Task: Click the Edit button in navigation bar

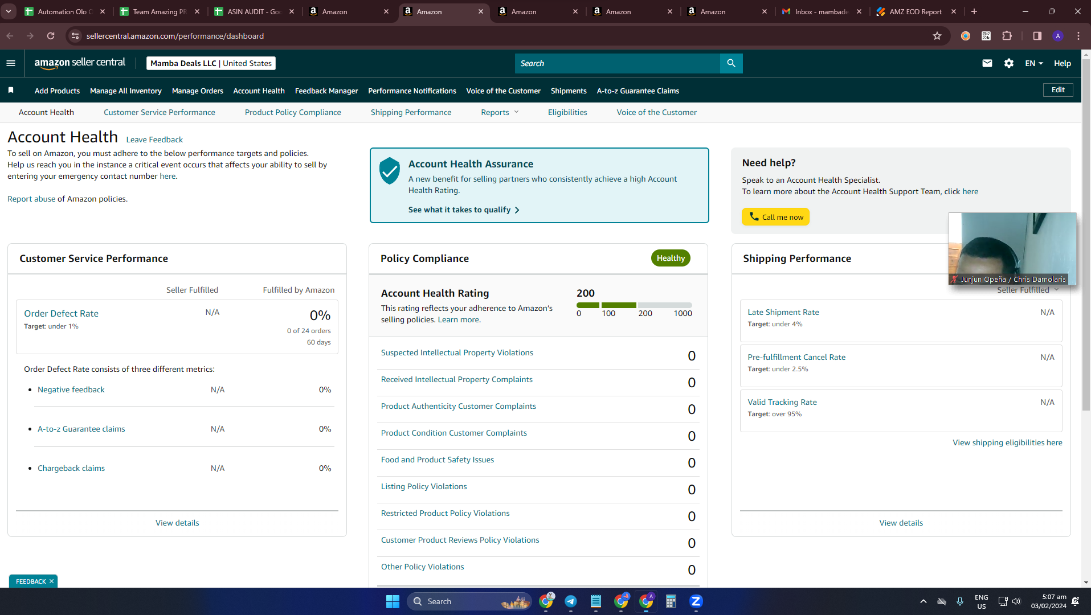Action: tap(1058, 90)
